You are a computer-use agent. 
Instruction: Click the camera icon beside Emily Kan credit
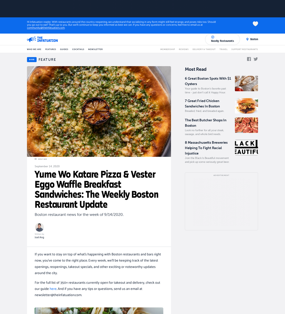coord(36,159)
